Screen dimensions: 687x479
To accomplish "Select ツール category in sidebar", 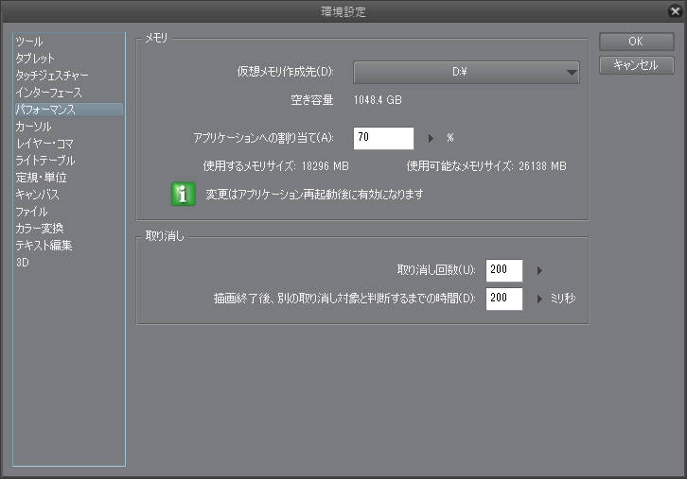I will click(29, 42).
